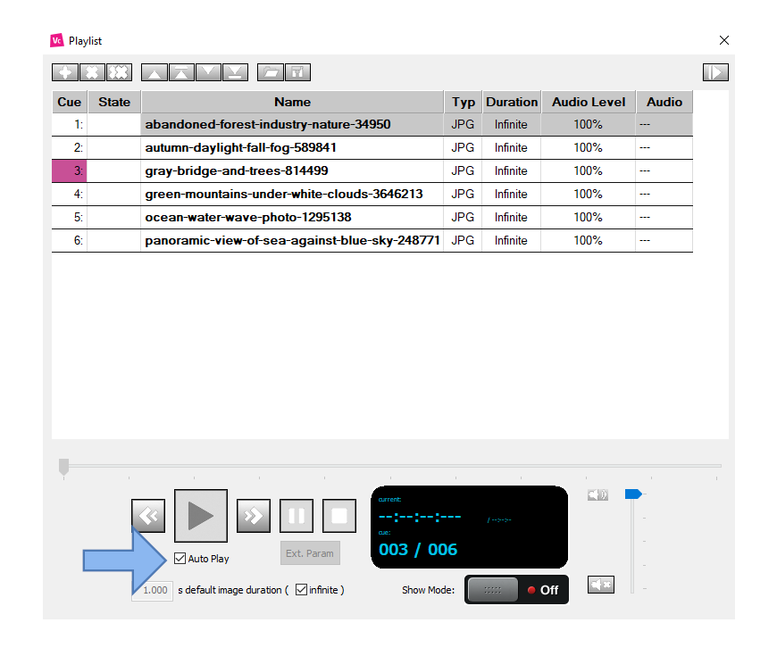Select cue panoramic-view-of-sea-against-blue-sky-248771
Viewport: 777px width, 656px height.
pos(372,241)
